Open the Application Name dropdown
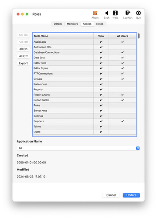157x218 pixels. click(x=78, y=148)
